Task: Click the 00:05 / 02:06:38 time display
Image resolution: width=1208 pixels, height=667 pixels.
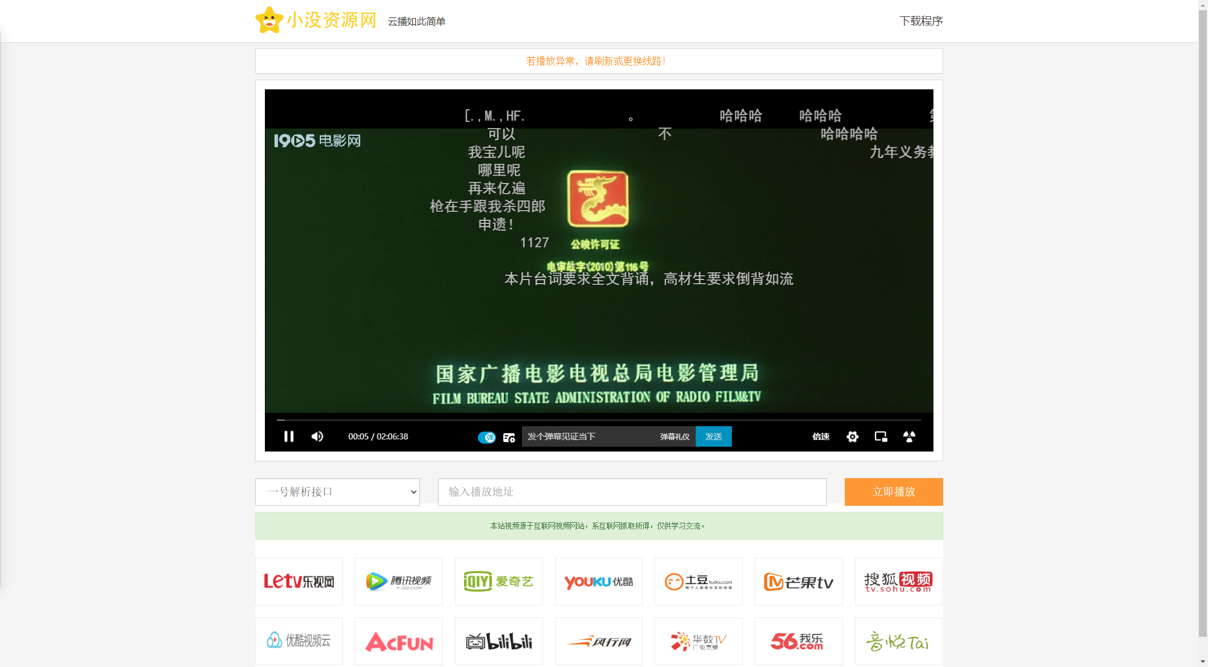Action: (x=378, y=436)
